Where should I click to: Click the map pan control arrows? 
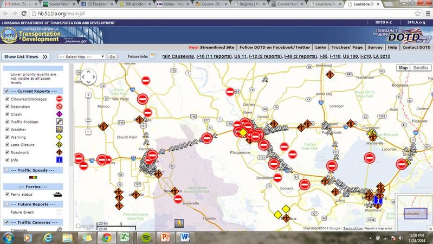coord(88,76)
